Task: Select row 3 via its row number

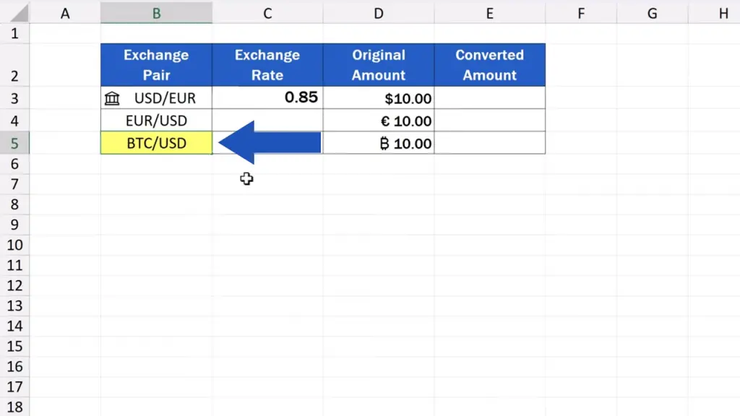Action: tap(14, 98)
